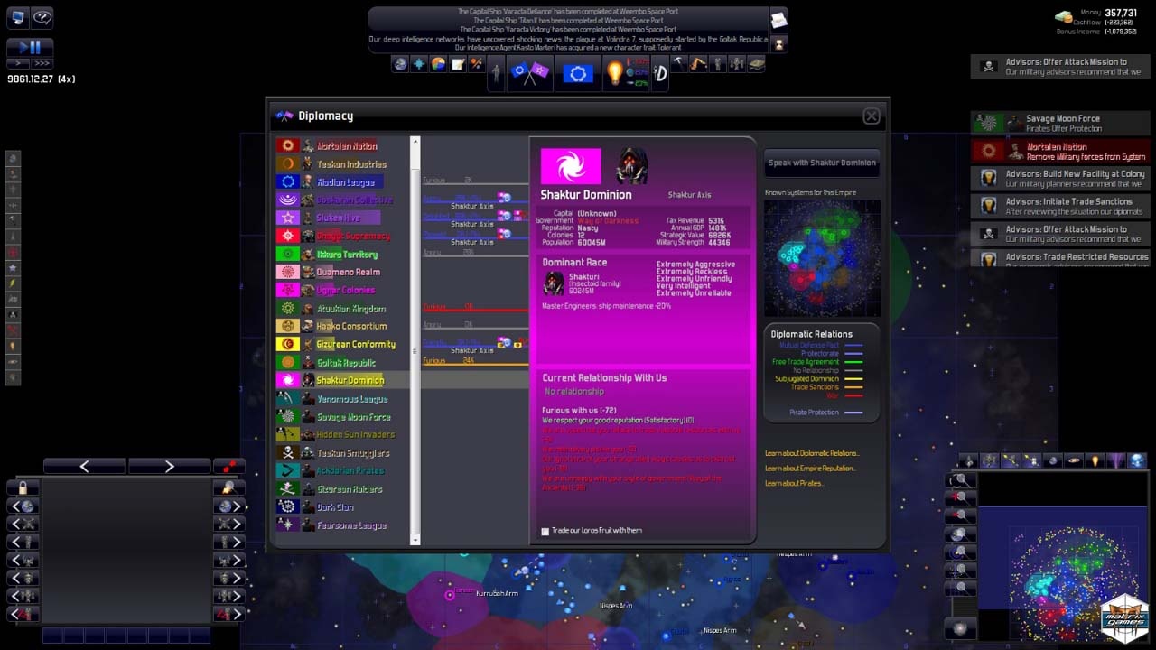Click the research lightbulb icon in top toolbar
The image size is (1156, 650).
click(x=616, y=73)
